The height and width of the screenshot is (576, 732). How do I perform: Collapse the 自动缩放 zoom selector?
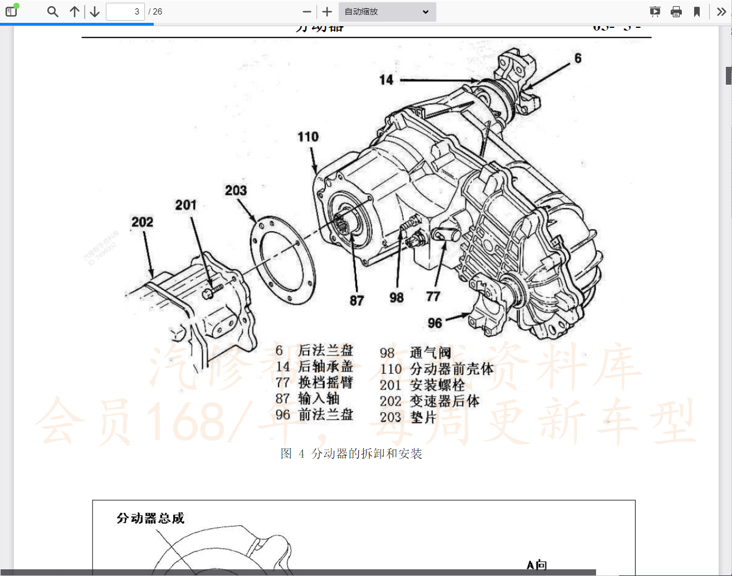pos(425,11)
